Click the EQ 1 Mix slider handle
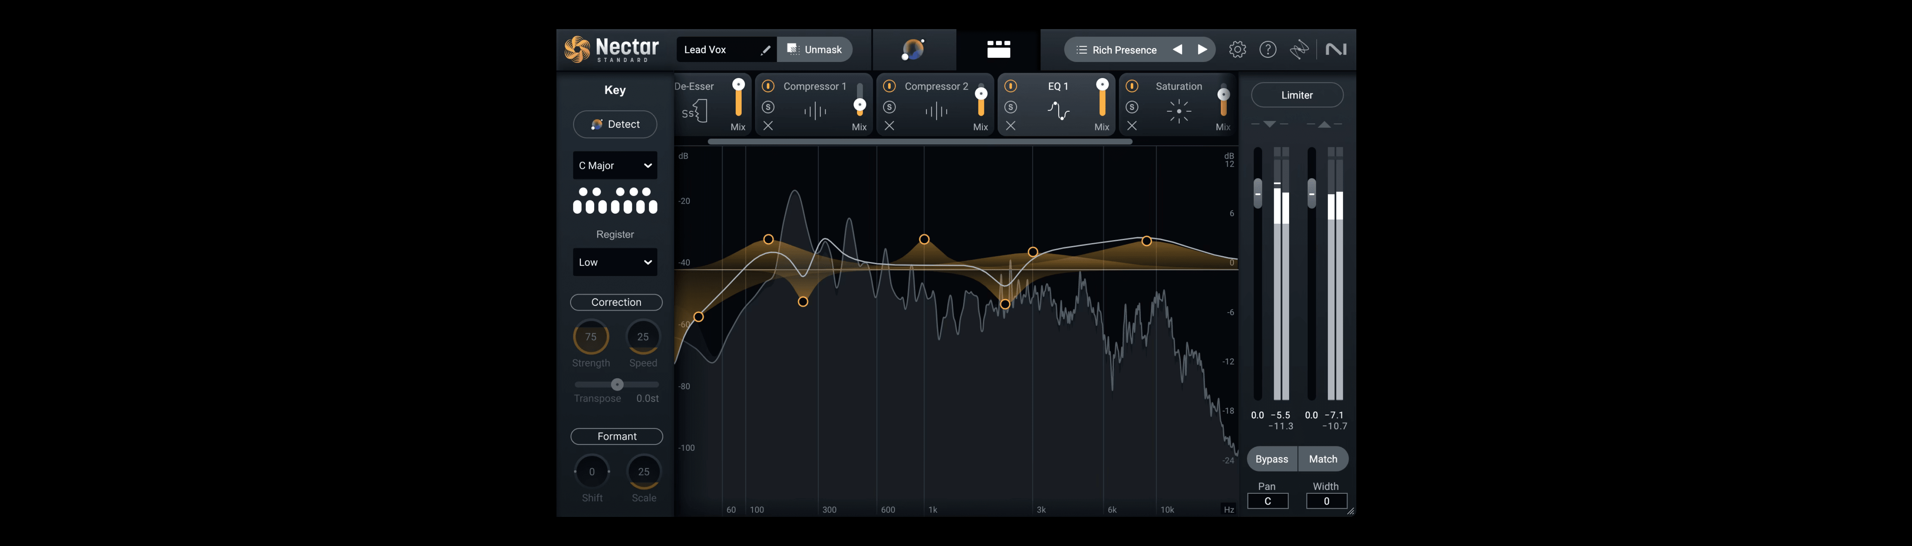 1102,84
